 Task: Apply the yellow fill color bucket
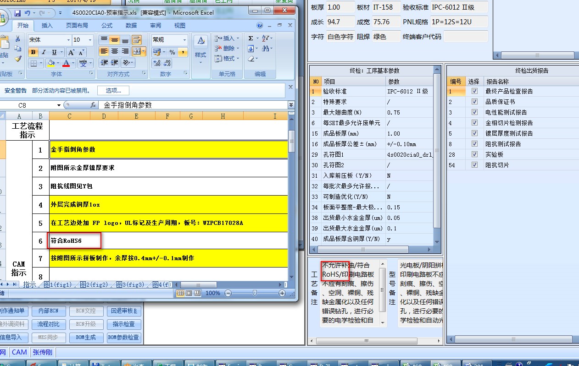tap(51, 63)
